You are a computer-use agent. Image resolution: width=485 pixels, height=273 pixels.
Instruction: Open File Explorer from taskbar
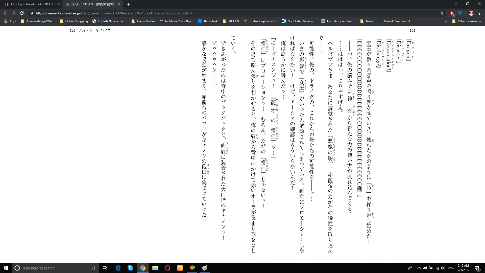click(x=155, y=268)
